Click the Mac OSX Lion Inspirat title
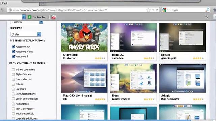This screenshot has height=121, width=216. [x=77, y=95]
